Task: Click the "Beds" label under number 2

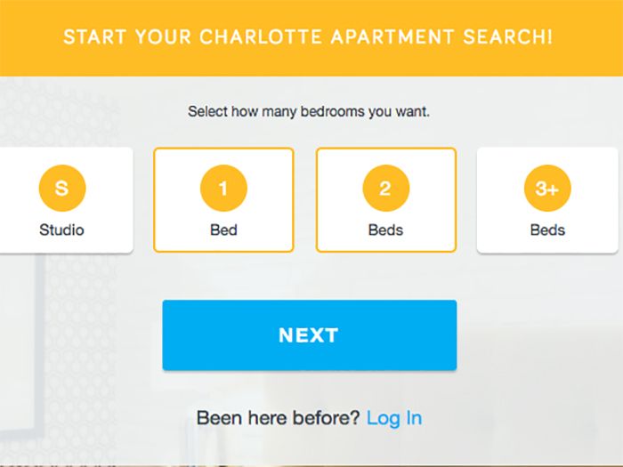Action: point(385,229)
